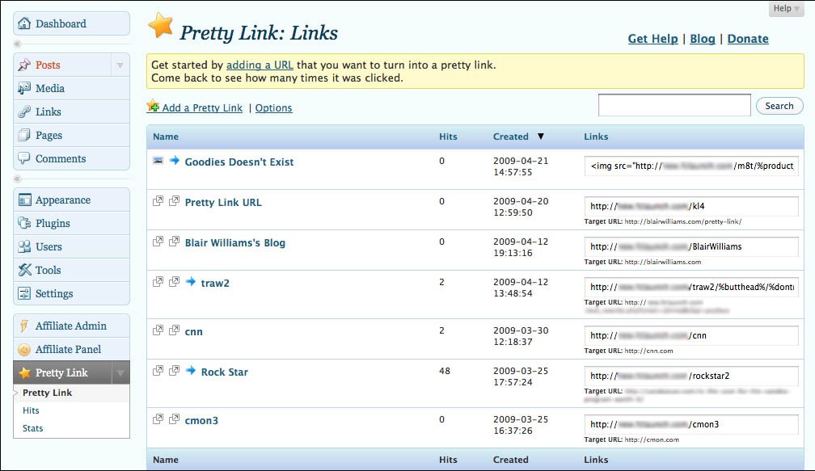815x471 pixels.
Task: Open the Affiliate Admin lightning icon
Action: click(23, 326)
